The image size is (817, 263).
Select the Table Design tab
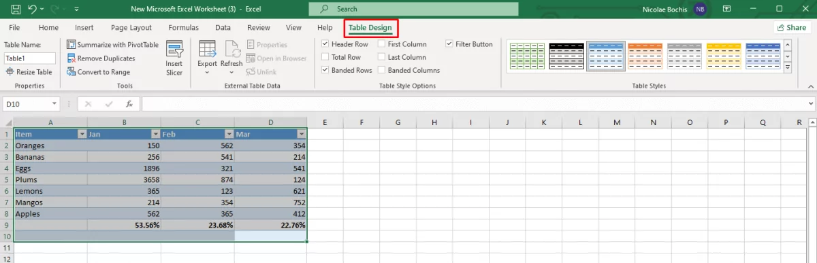pyautogui.click(x=370, y=28)
